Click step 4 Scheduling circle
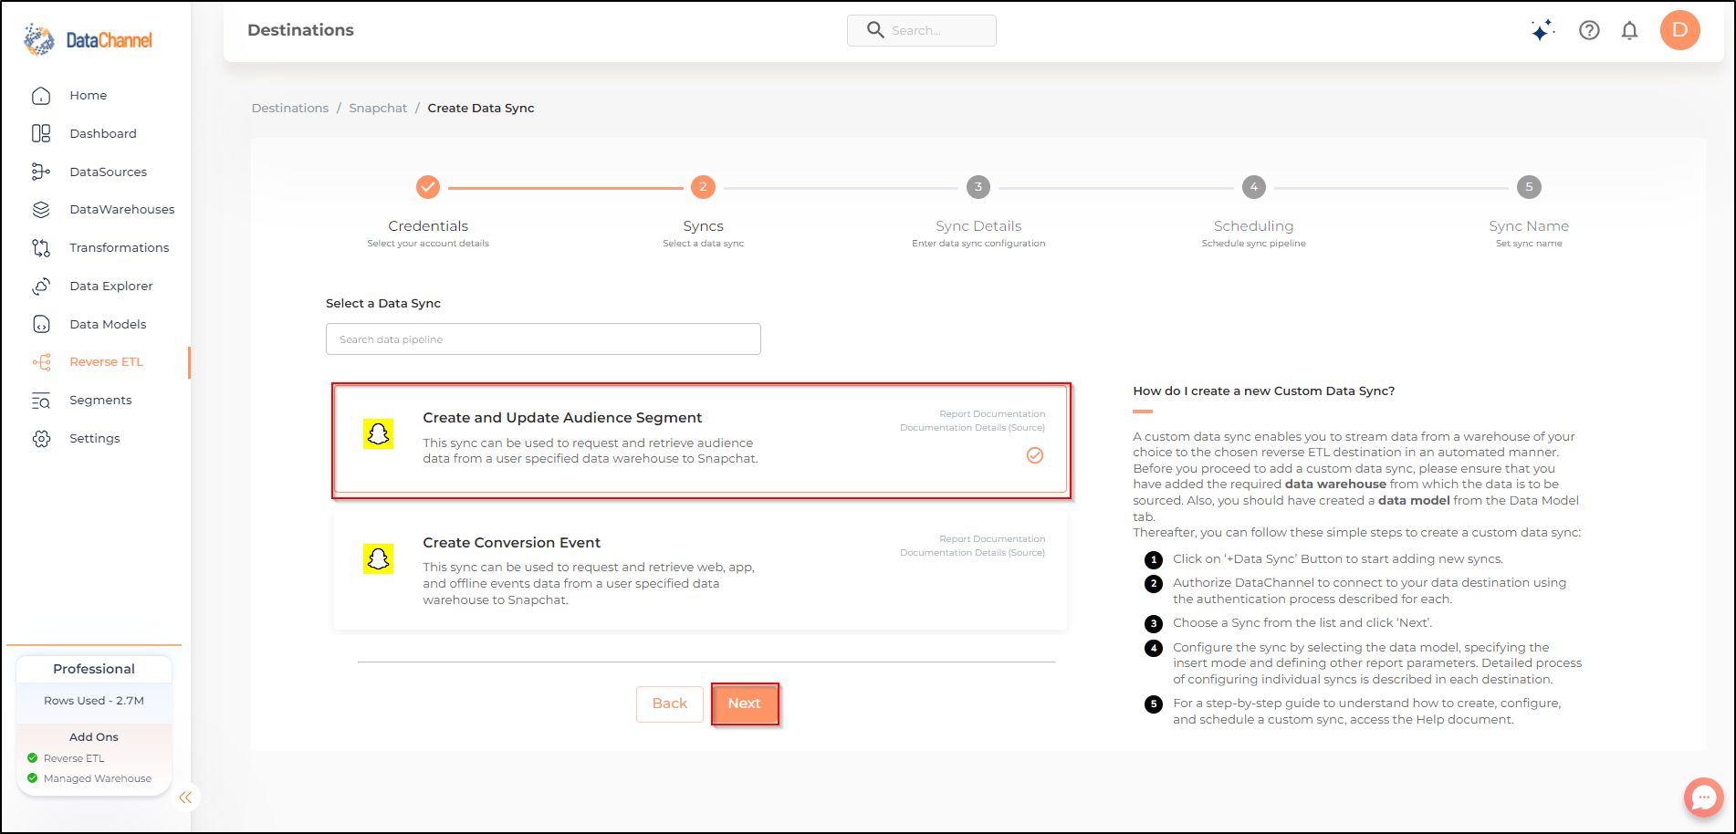Viewport: 1736px width, 834px height. pyautogui.click(x=1254, y=187)
